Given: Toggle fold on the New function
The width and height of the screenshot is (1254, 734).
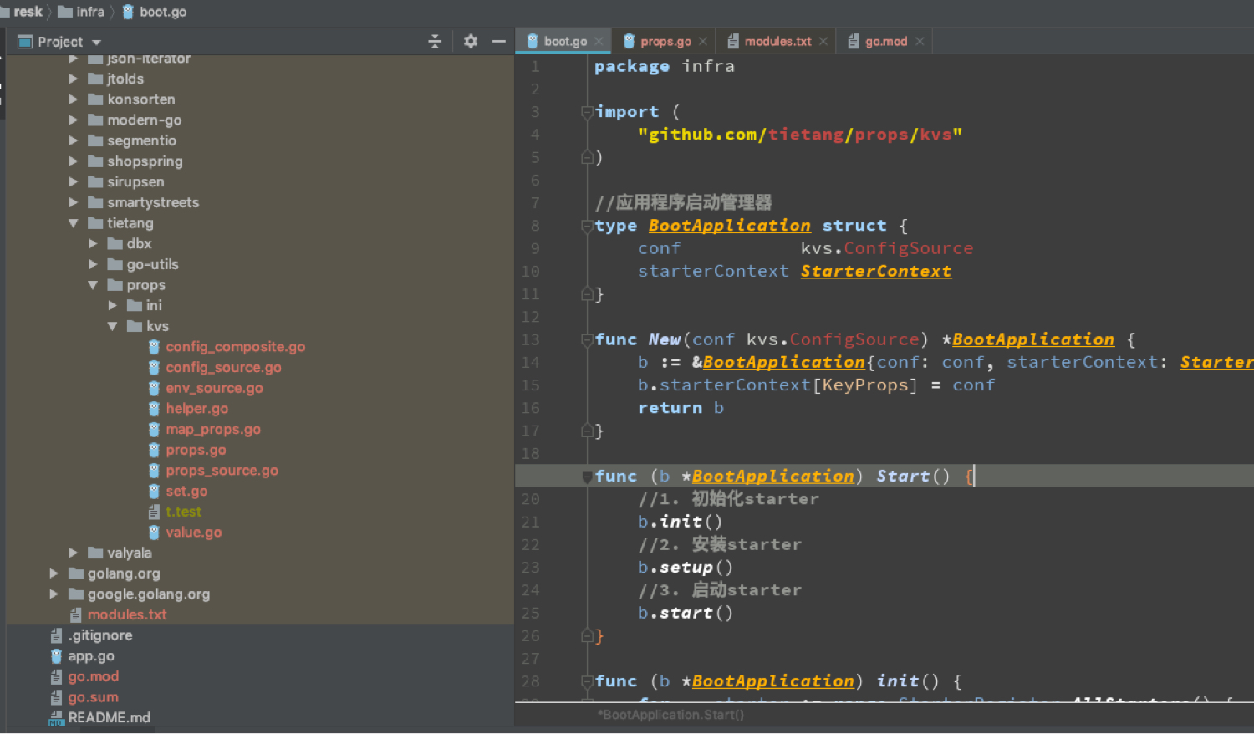Looking at the screenshot, I should [x=587, y=339].
